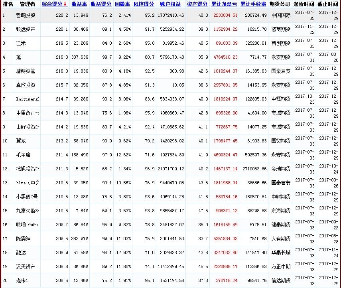Click the net profit value 2233034.51
This screenshot has width=341, height=288.
[x=225, y=15]
